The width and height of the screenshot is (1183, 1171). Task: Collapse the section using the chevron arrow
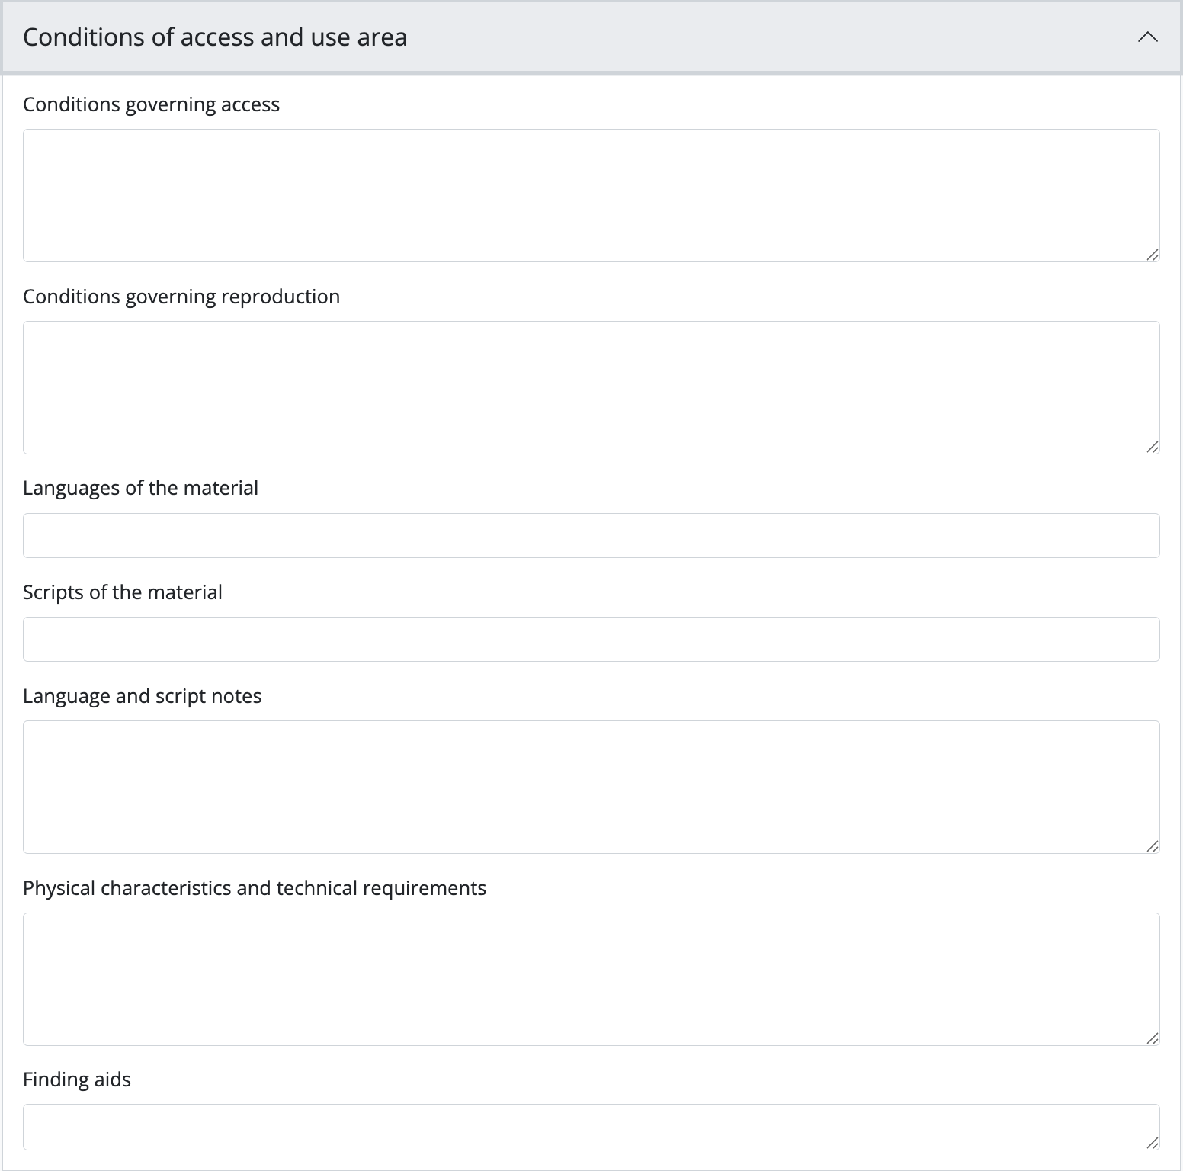click(1147, 37)
